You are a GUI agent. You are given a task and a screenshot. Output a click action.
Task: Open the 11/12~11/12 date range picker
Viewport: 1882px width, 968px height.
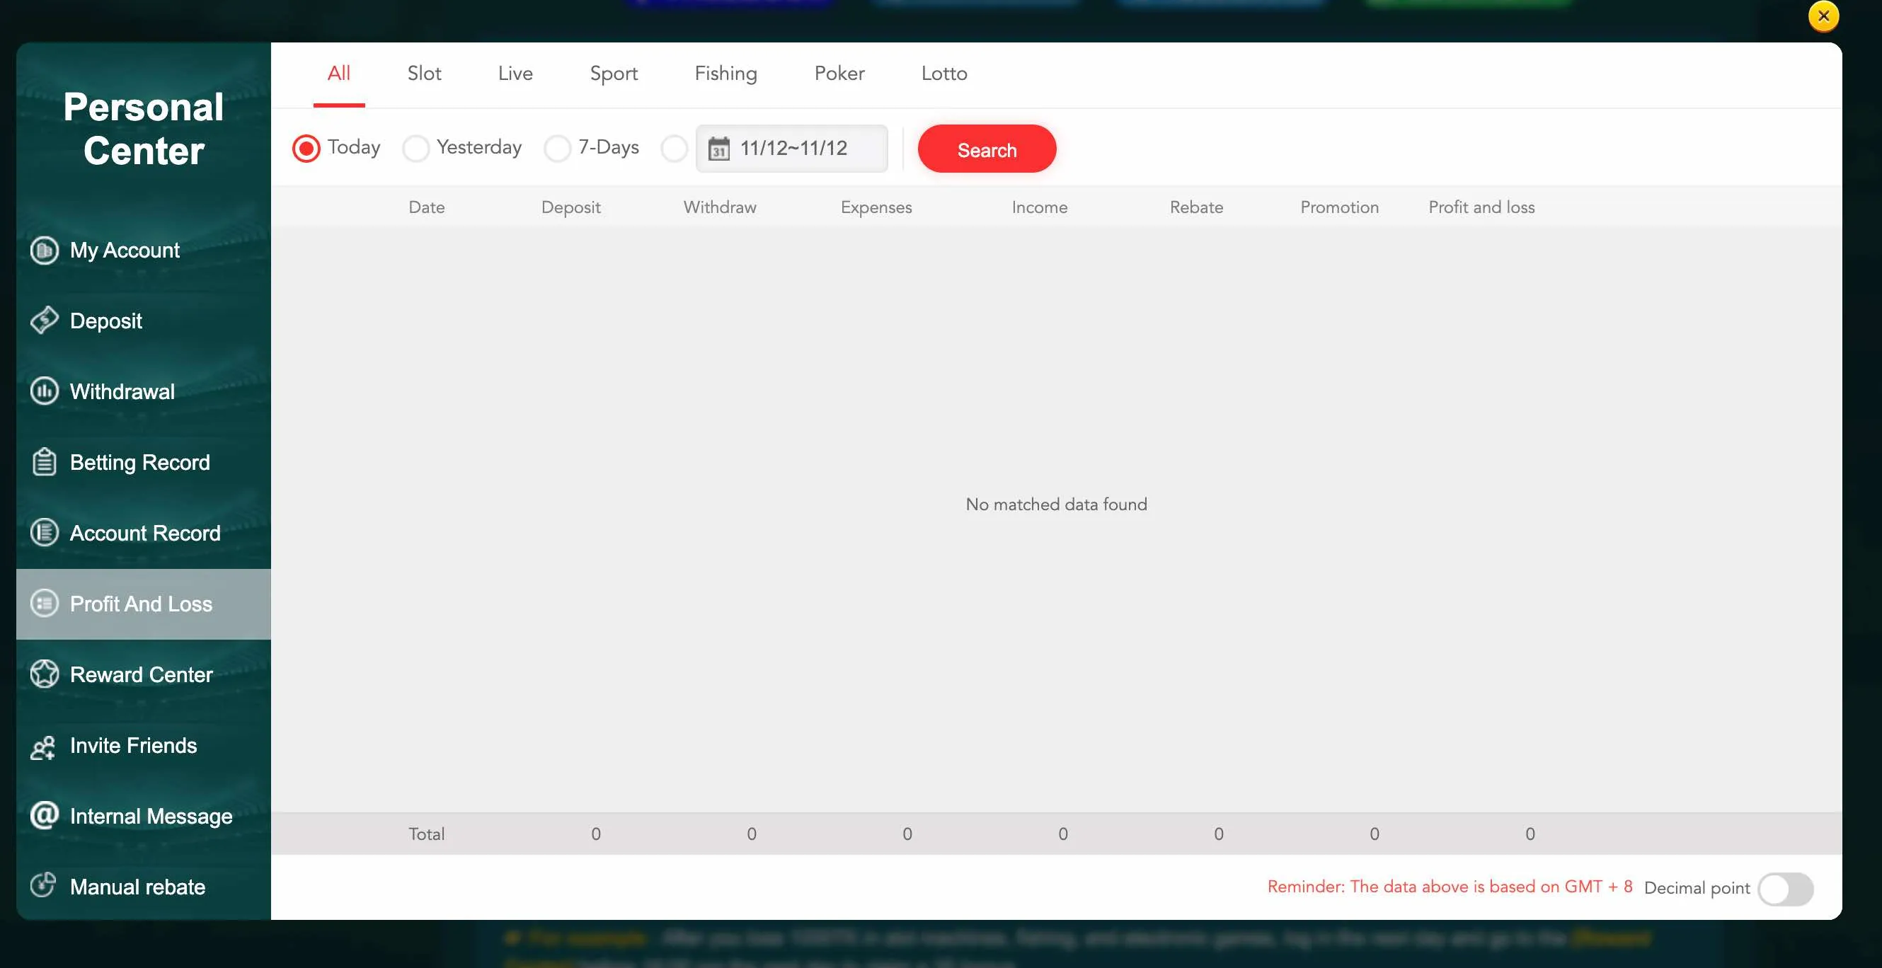click(x=792, y=149)
